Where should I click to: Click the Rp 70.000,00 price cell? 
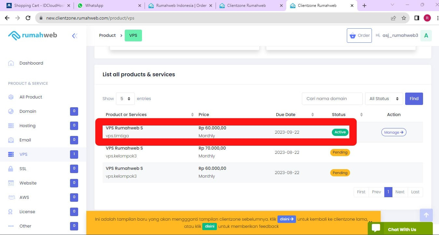click(212, 148)
